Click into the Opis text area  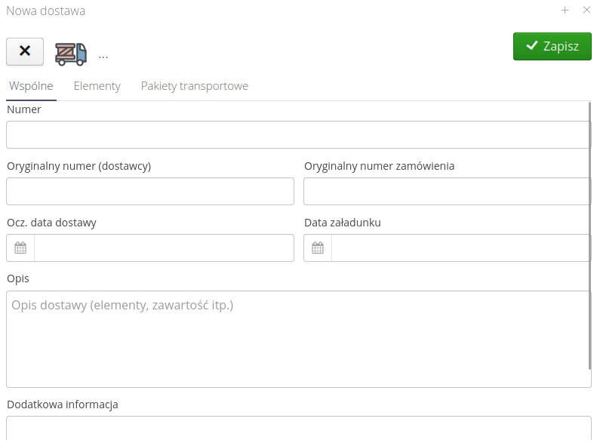[x=298, y=340]
